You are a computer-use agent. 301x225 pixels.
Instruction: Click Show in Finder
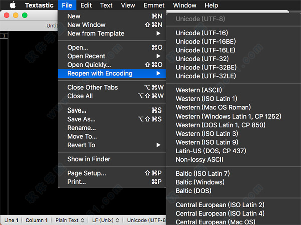(x=89, y=159)
